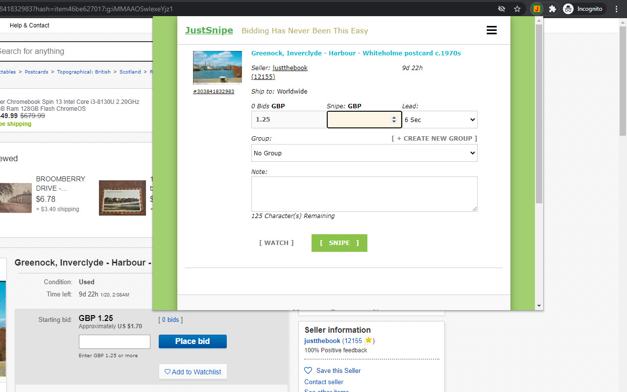Viewport: 627px width, 392px height.
Task: Bookmark this page with the star icon
Action: 517,9
